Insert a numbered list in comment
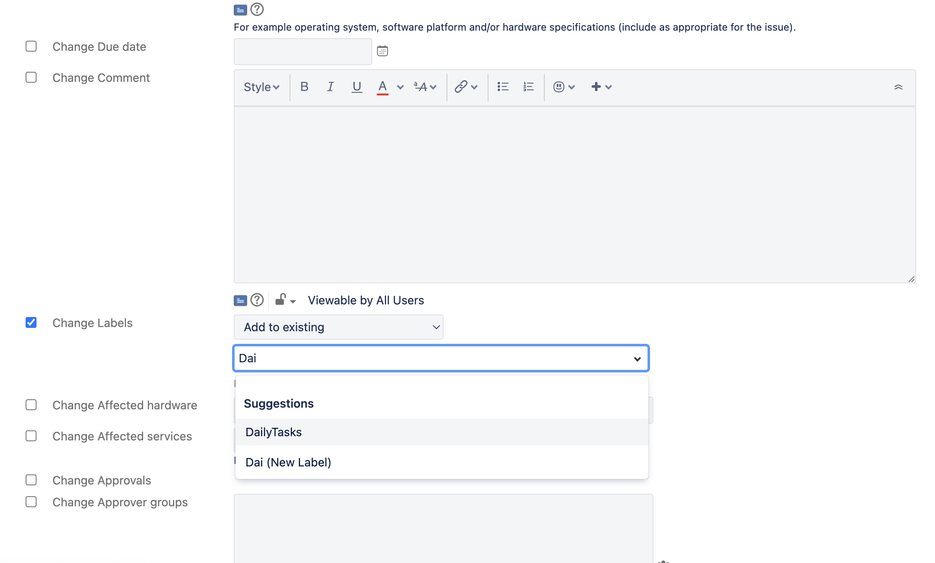 [x=528, y=87]
